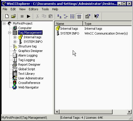Minimize the WinCCExplorer window
Viewport: 133px width, 121px height.
119,4
